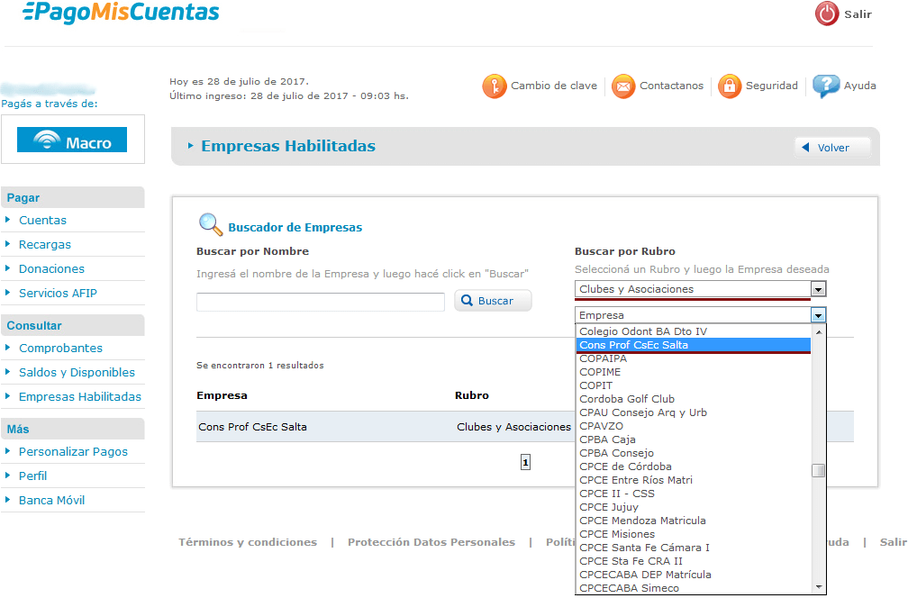908x598 pixels.
Task: Click the Ayuda question bubble icon
Action: click(x=825, y=86)
